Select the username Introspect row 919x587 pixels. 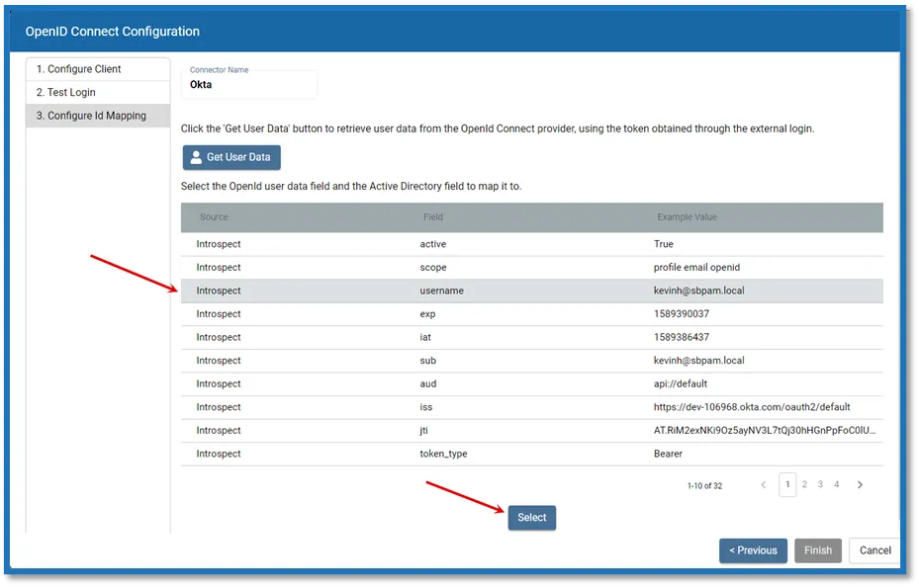click(x=531, y=291)
